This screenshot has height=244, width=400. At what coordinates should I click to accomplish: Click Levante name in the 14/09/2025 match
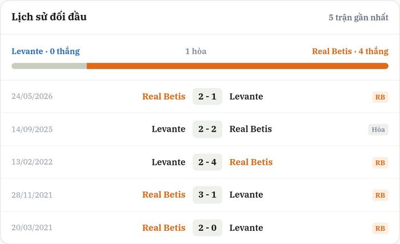(x=169, y=129)
